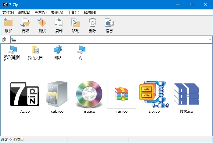Open the 工具(T) menu
213x143 pixels.
coord(73,12)
